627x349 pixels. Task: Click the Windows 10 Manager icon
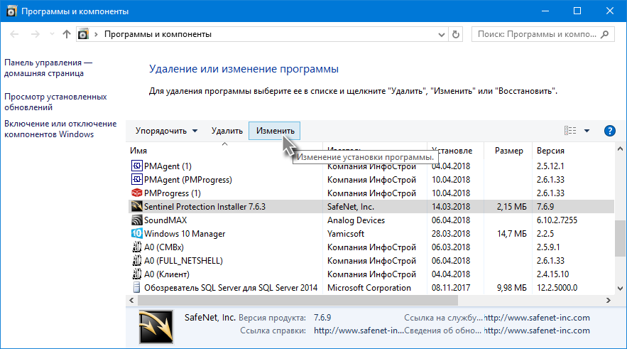pyautogui.click(x=137, y=233)
